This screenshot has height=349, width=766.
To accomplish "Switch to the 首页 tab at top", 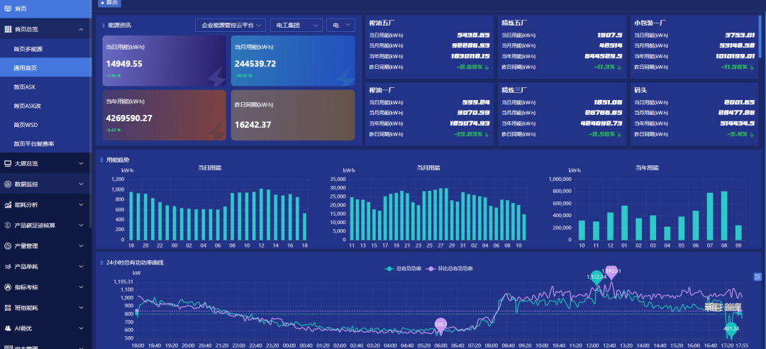I will pos(109,3).
